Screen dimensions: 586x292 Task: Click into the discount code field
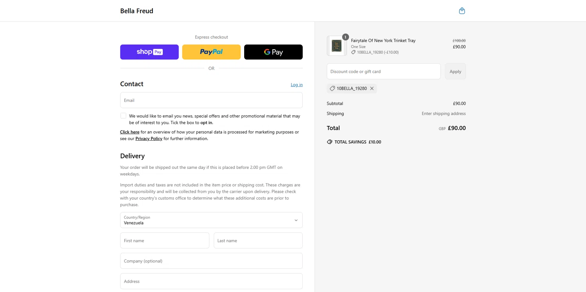[383, 72]
